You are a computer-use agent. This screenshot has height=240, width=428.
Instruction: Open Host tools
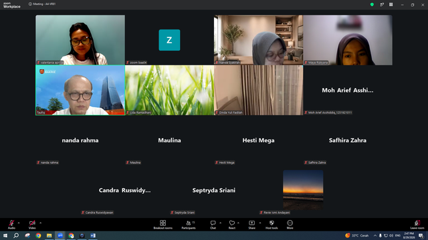tap(272, 225)
